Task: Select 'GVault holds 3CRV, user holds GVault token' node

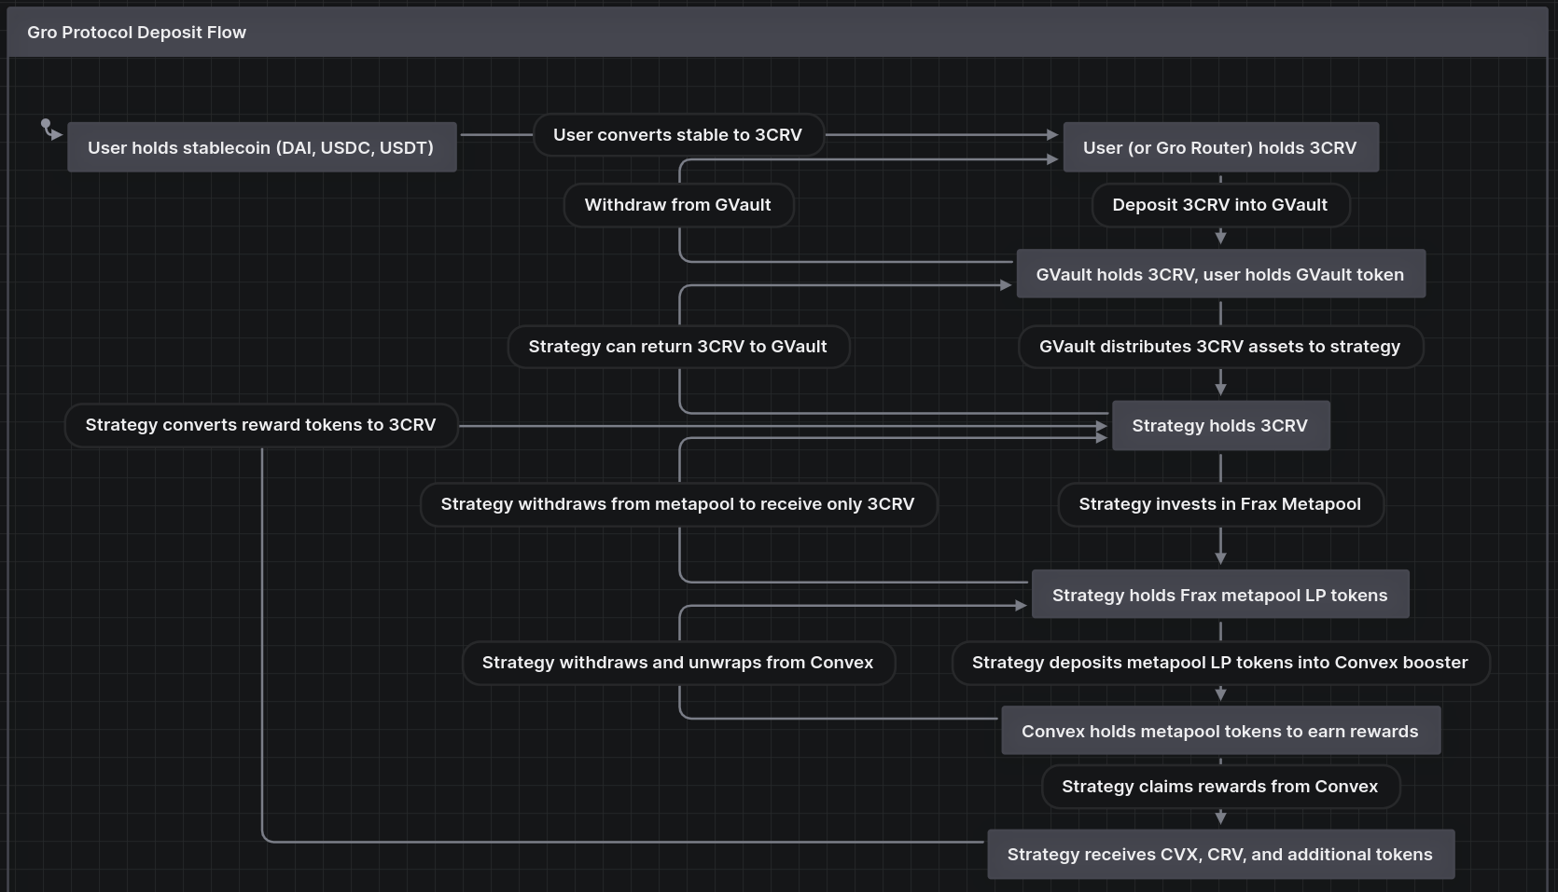Action: (1220, 274)
